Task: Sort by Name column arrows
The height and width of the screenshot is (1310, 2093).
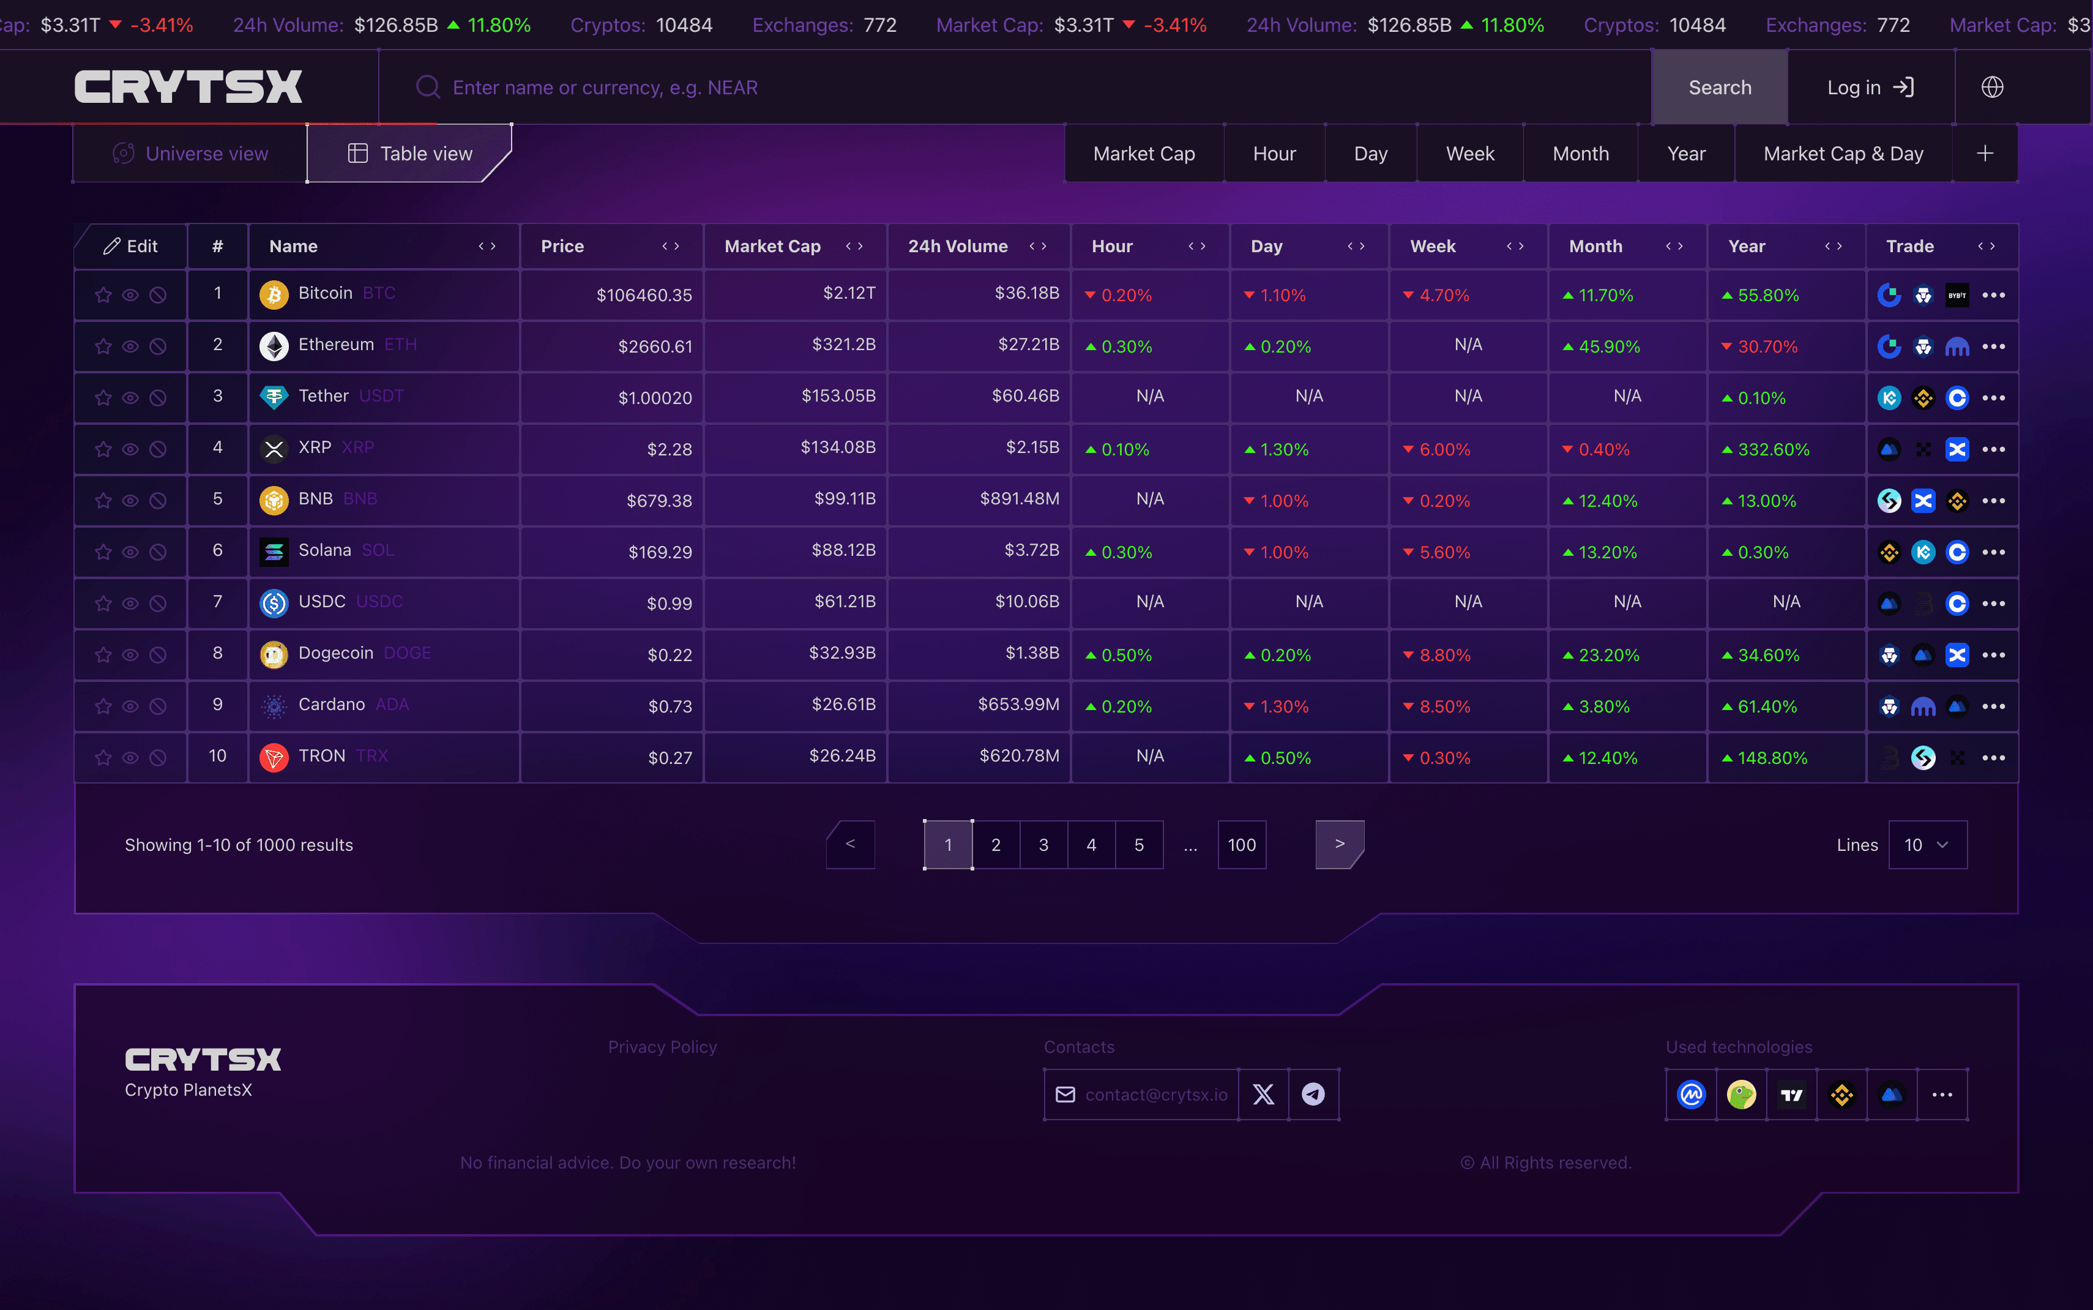Action: pos(488,246)
